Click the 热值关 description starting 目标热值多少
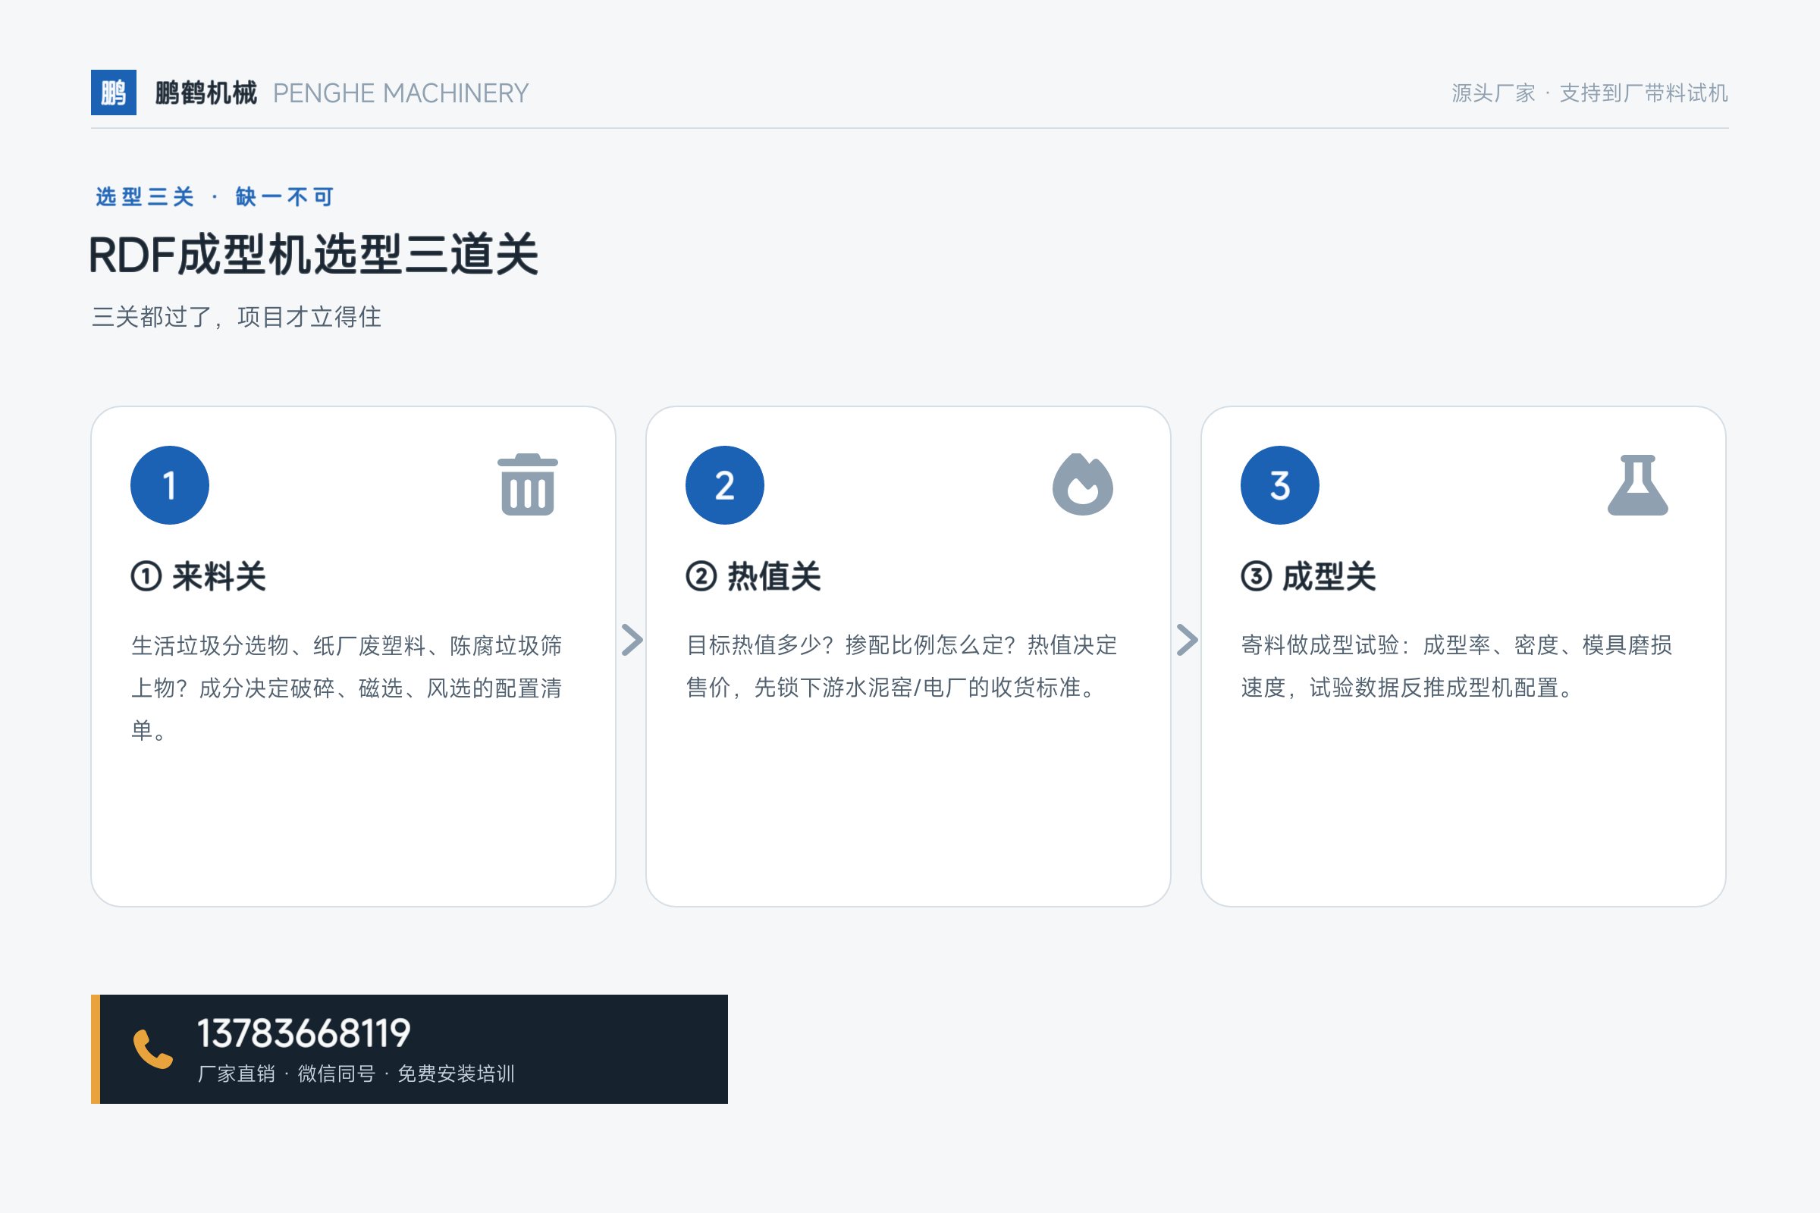This screenshot has height=1213, width=1820. 902,666
